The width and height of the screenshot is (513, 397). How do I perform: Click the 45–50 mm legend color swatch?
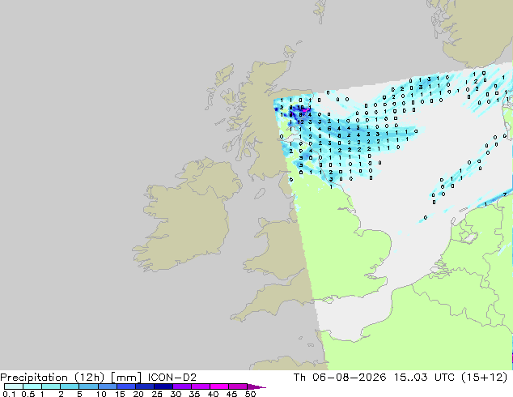pos(238,386)
